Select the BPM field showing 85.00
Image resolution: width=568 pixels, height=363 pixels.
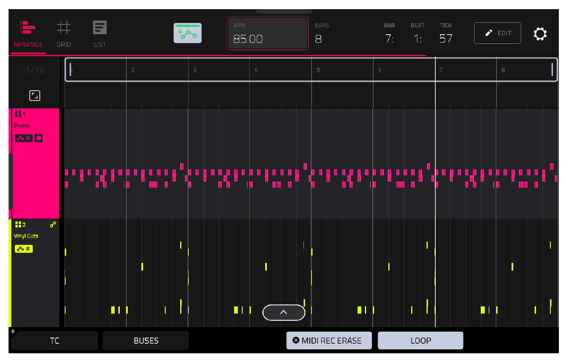pyautogui.click(x=267, y=33)
